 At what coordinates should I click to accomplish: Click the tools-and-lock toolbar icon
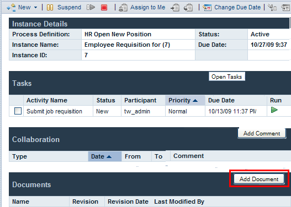[272, 8]
